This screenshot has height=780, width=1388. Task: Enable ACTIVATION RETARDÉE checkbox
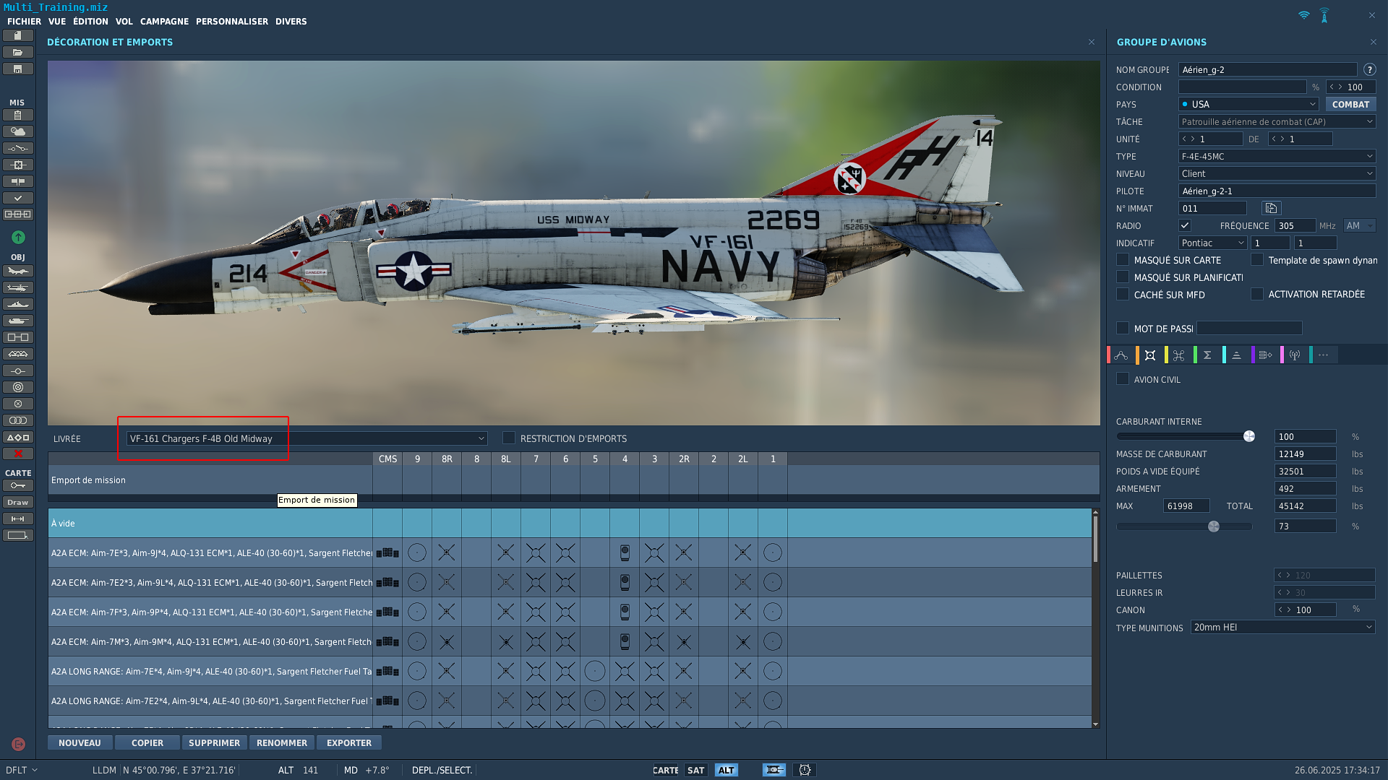1257,294
